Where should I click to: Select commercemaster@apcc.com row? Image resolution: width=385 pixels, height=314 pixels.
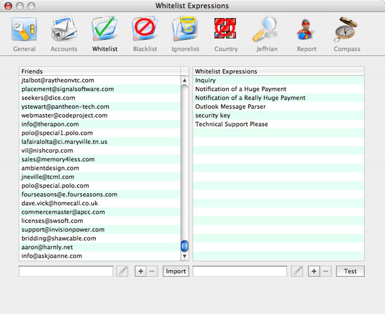click(100, 212)
